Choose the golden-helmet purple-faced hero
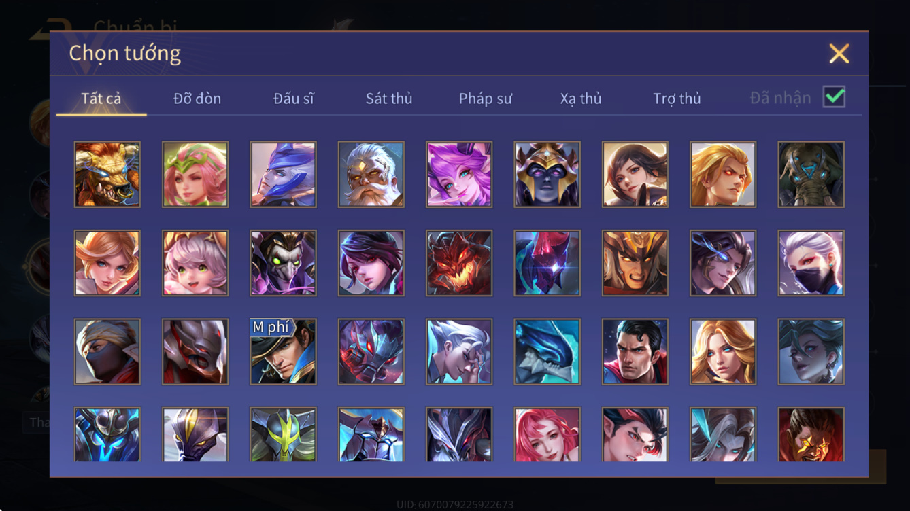 (x=547, y=175)
